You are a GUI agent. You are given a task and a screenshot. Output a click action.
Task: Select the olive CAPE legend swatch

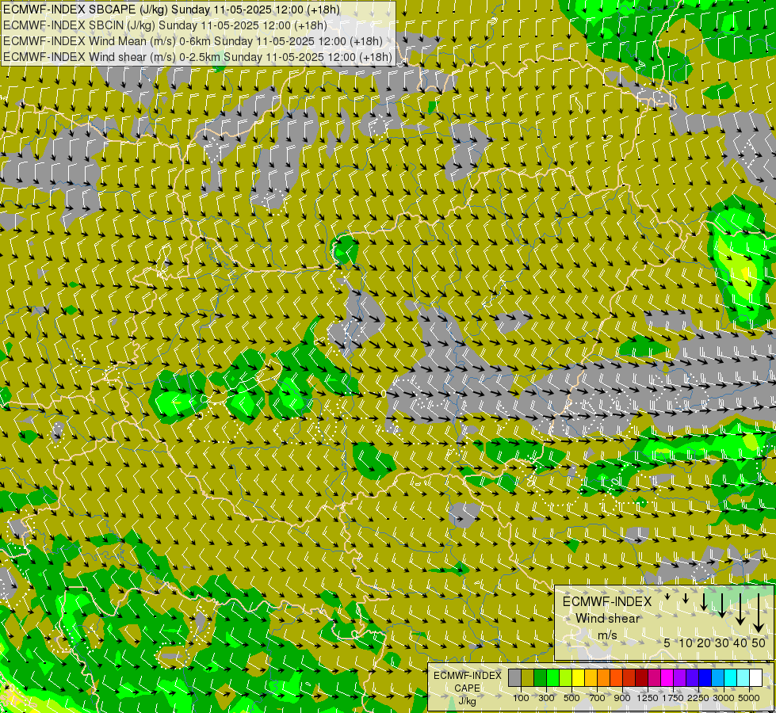click(528, 677)
